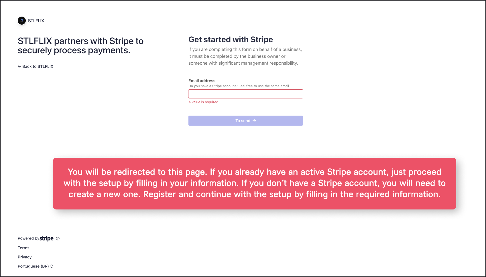Viewport: 486px width, 277px height.
Task: Click the business owner description paragraph
Action: tap(245, 56)
